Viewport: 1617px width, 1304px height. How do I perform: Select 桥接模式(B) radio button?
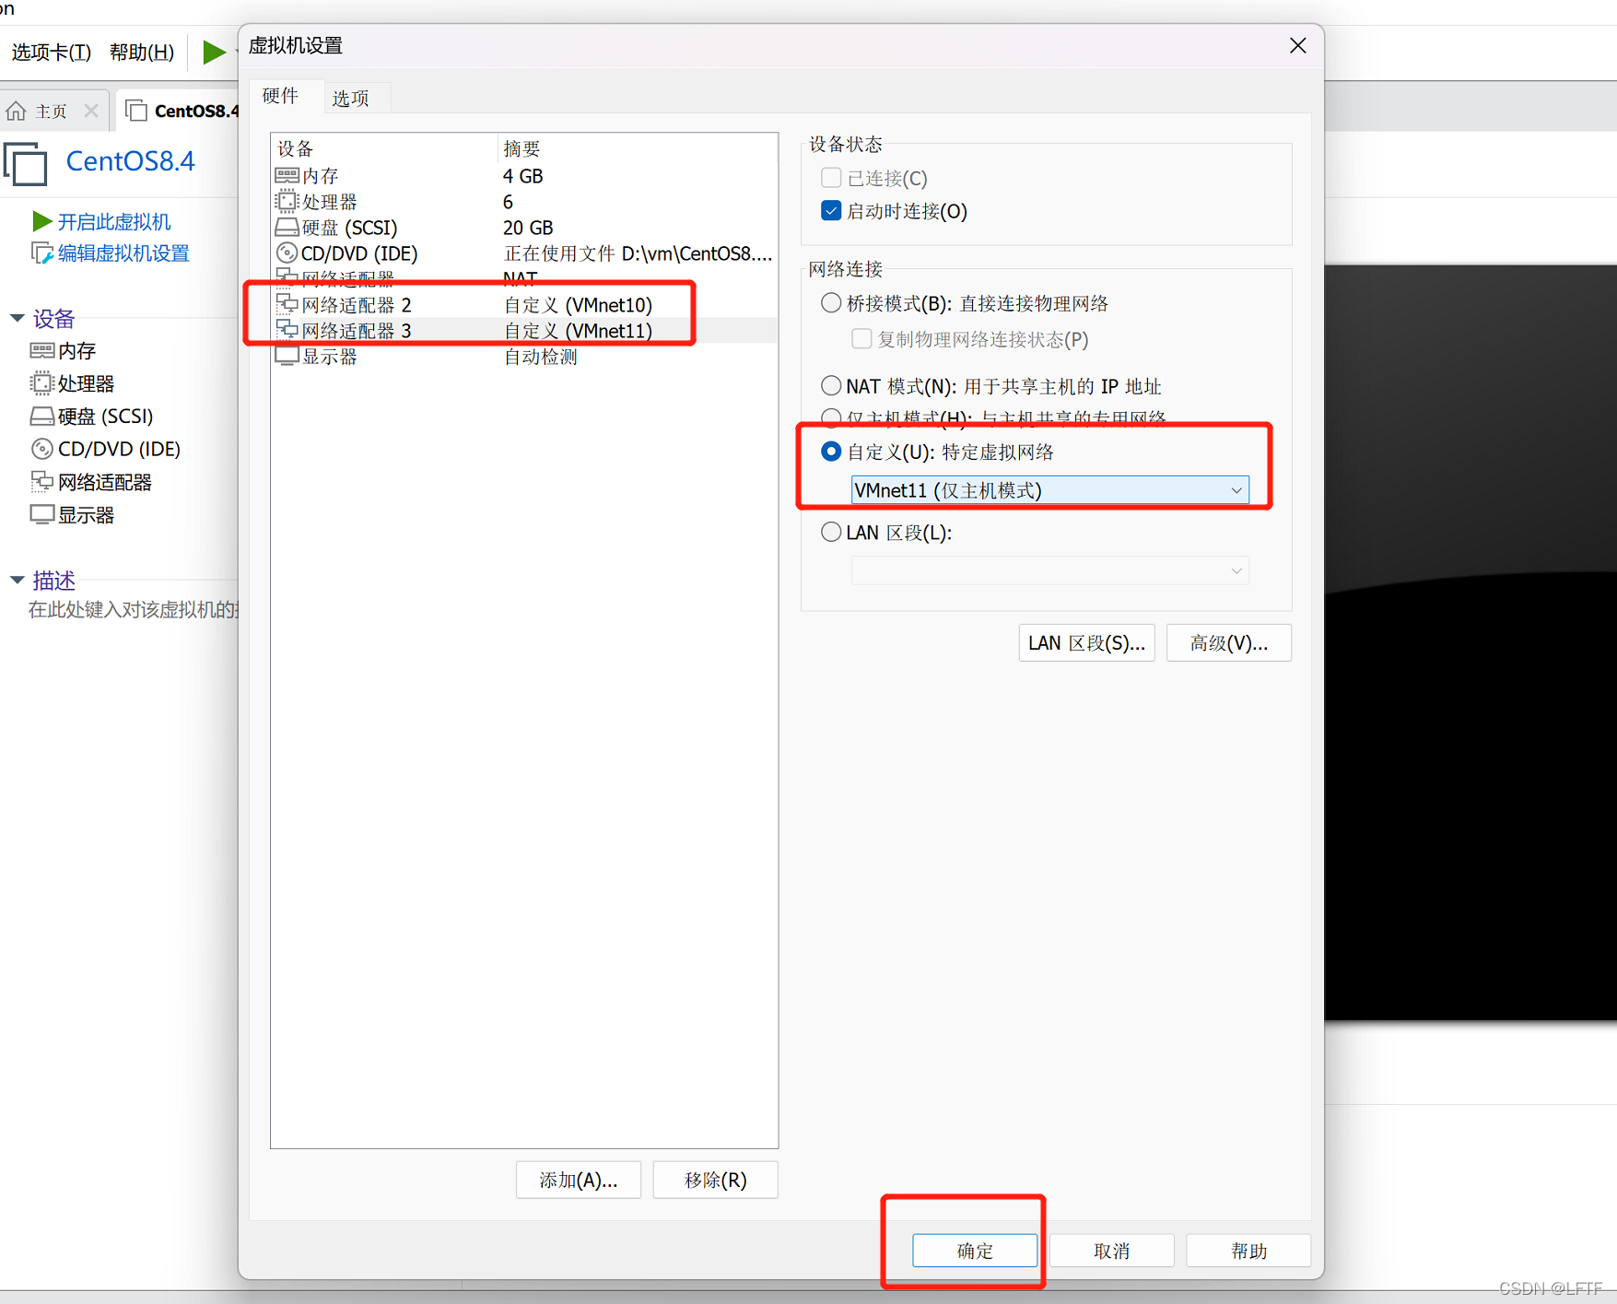click(831, 303)
